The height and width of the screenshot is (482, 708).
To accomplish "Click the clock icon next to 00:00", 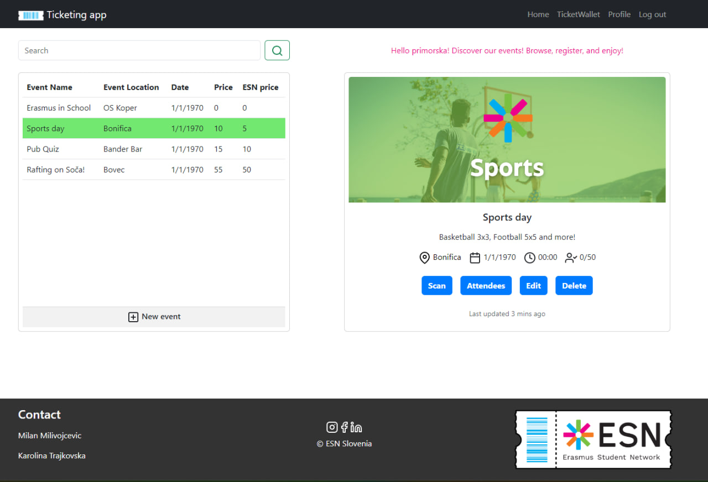I will pos(529,258).
